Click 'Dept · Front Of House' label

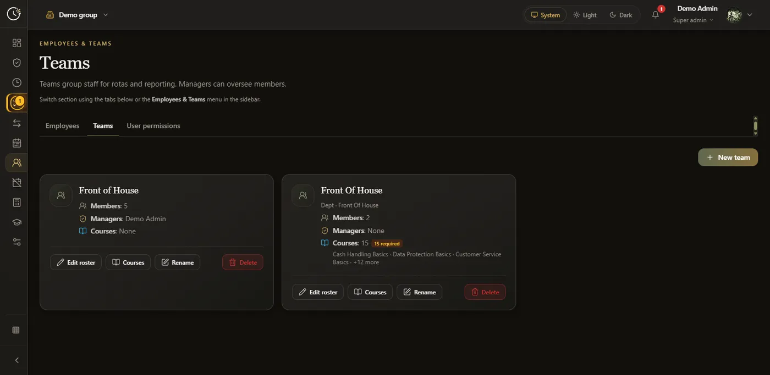350,205
